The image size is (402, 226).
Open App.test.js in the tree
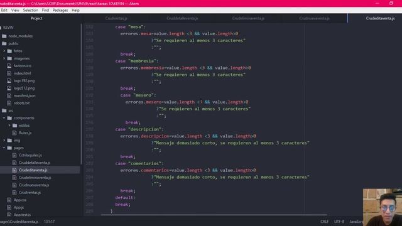(x=22, y=215)
